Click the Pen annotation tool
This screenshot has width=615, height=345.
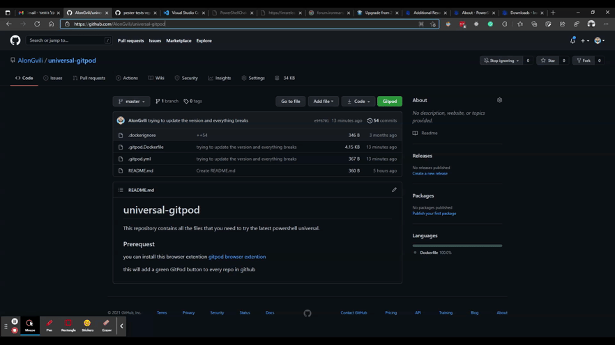[x=50, y=325]
